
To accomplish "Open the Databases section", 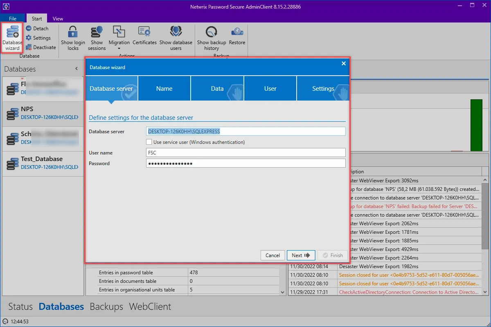I will pyautogui.click(x=61, y=307).
